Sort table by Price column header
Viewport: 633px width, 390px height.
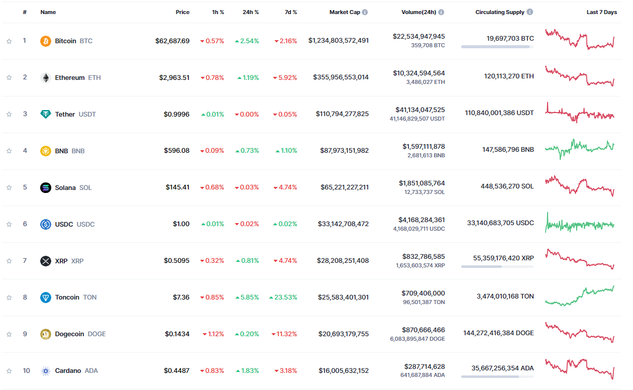[x=182, y=12]
